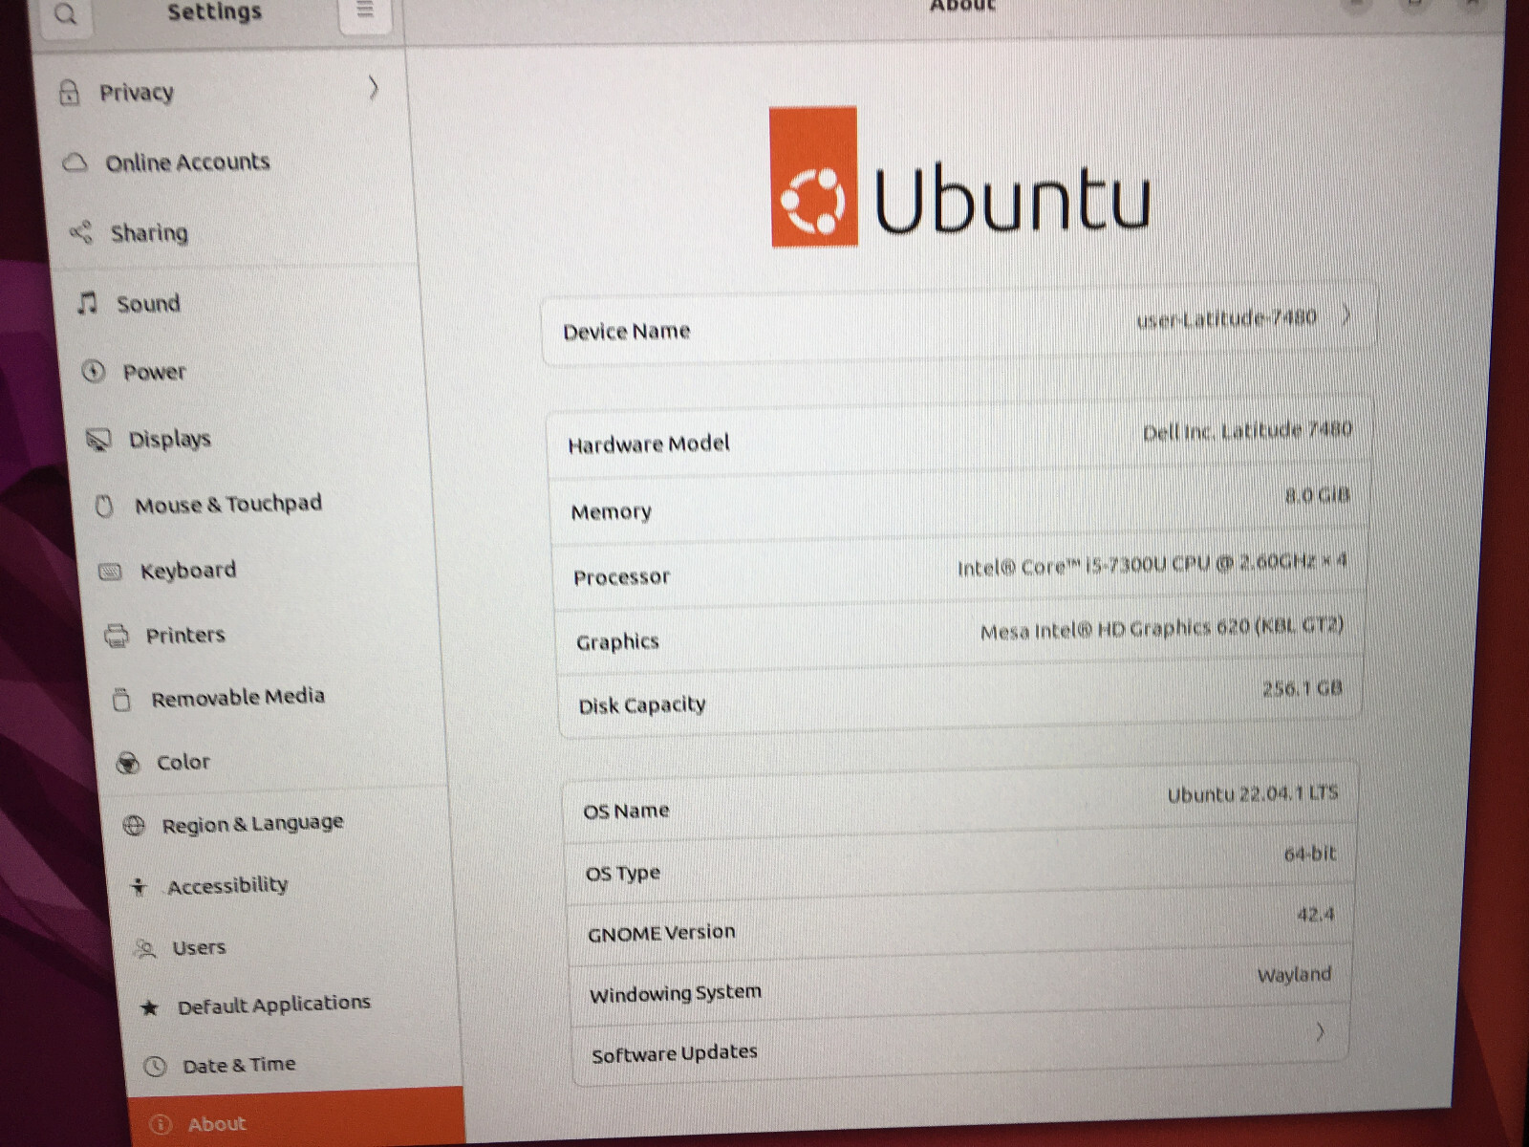This screenshot has width=1529, height=1147.
Task: Click the Processor label
Action: (x=622, y=577)
